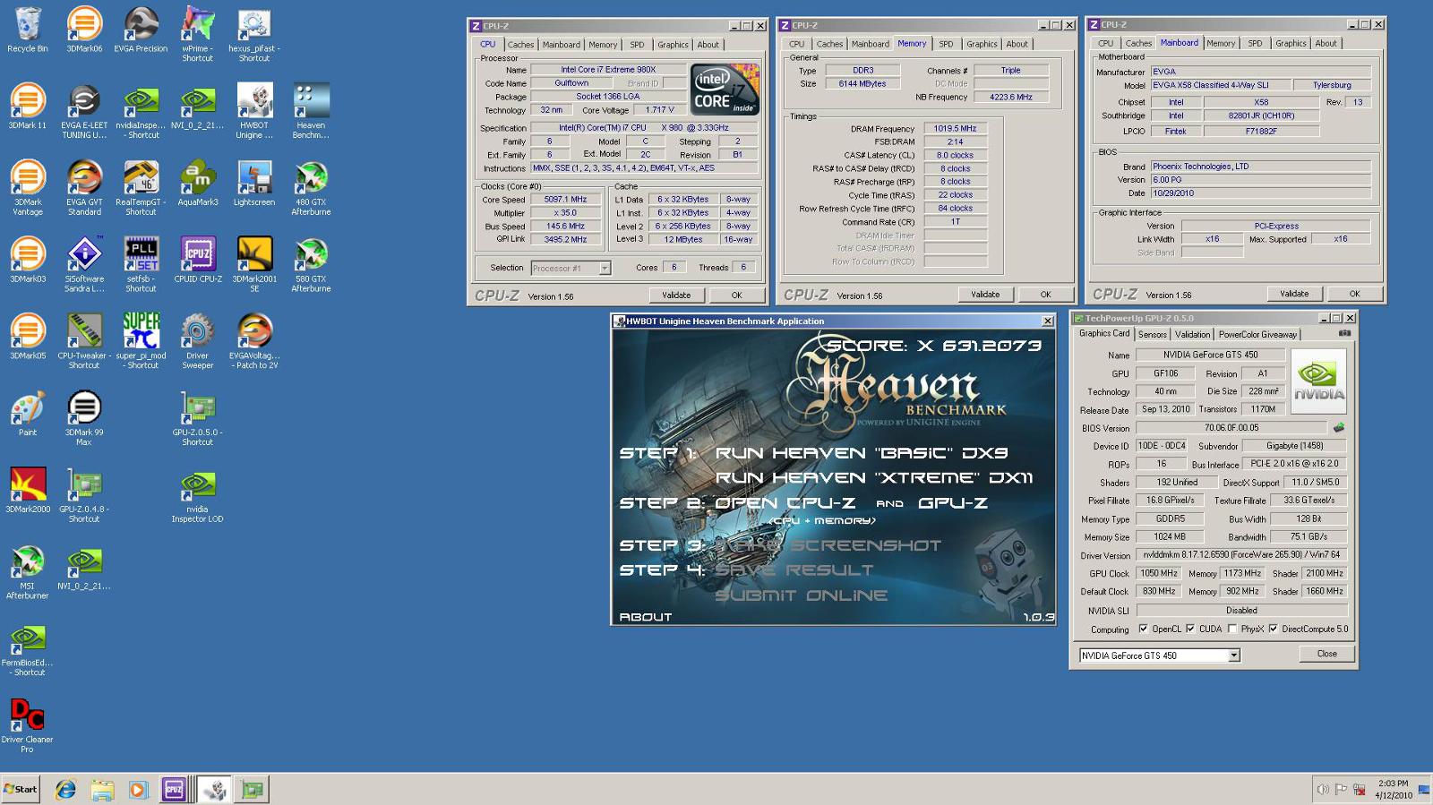The image size is (1433, 805).
Task: Click RUN HEAVEN XTREME DX11 option
Action: (x=873, y=477)
